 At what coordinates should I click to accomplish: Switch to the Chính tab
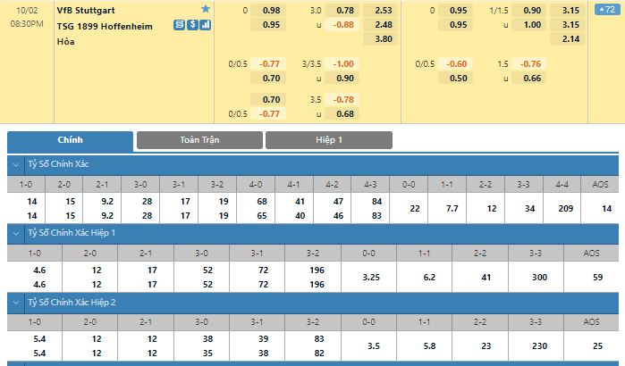(70, 140)
